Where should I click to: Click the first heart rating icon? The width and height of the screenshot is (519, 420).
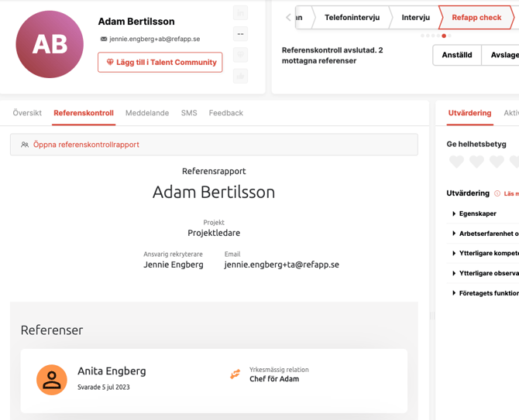click(456, 162)
